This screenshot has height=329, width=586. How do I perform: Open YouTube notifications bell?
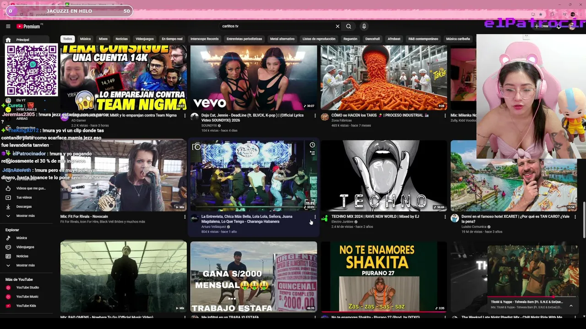point(559,27)
